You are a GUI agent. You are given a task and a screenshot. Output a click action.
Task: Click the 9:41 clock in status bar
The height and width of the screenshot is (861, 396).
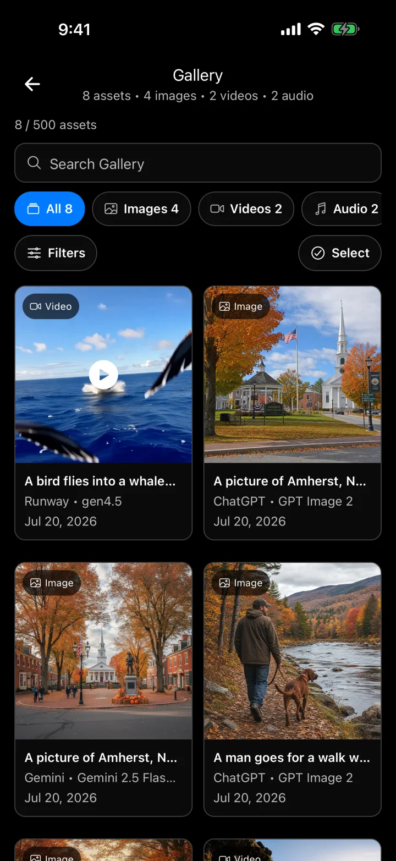(x=74, y=29)
